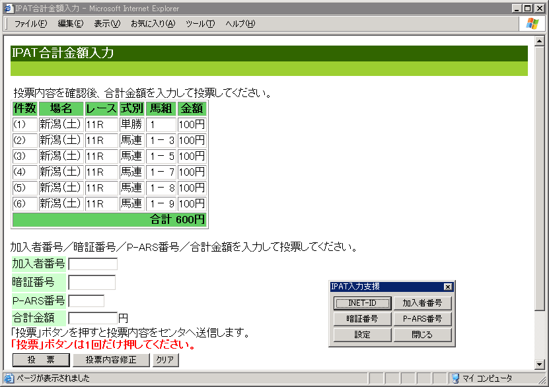This screenshot has width=549, height=387.
Task: Click the vertical scrollbar thumb
Action: 540,178
